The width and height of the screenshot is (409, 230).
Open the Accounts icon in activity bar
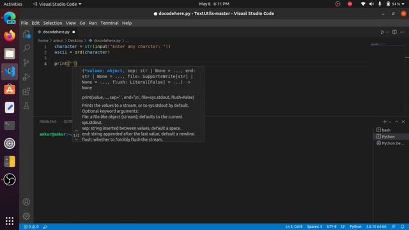point(26,202)
